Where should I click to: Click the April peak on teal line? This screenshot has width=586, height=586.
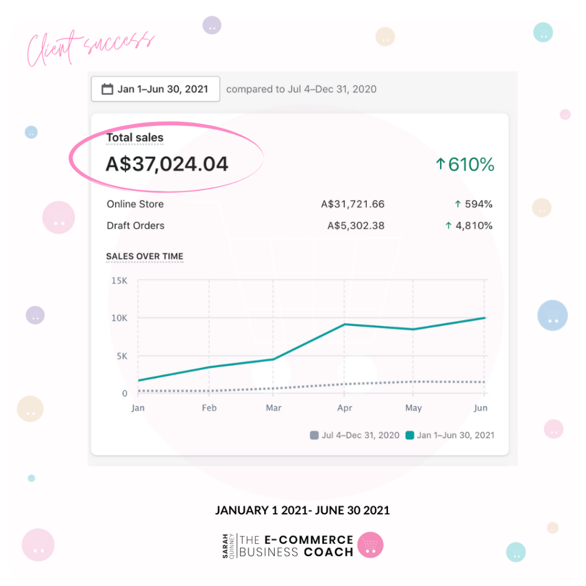[x=345, y=324]
